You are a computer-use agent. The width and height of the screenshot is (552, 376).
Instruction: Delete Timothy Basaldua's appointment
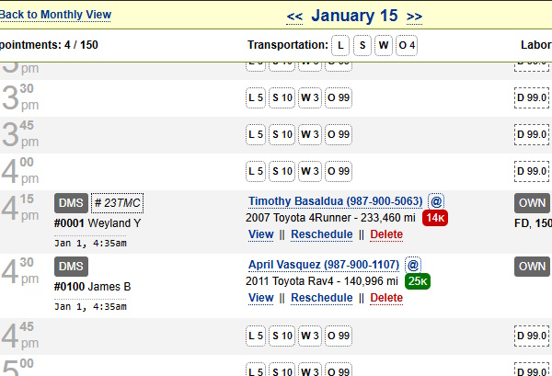point(386,234)
